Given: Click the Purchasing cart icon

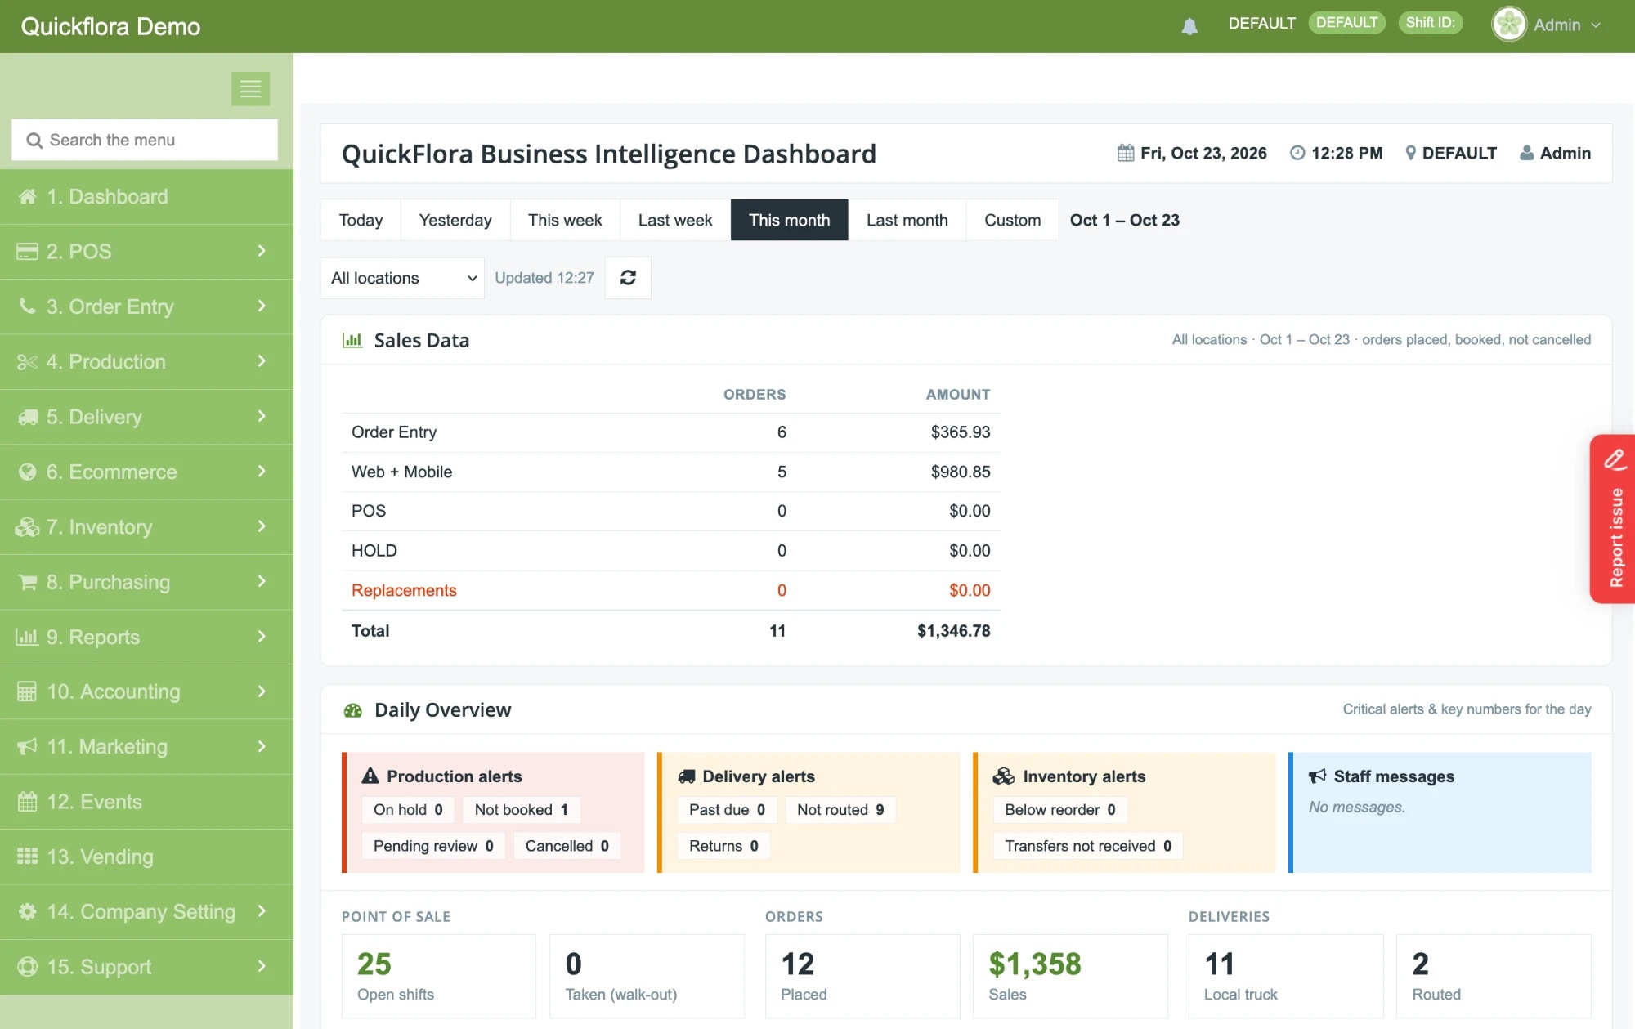Looking at the screenshot, I should pyautogui.click(x=28, y=582).
